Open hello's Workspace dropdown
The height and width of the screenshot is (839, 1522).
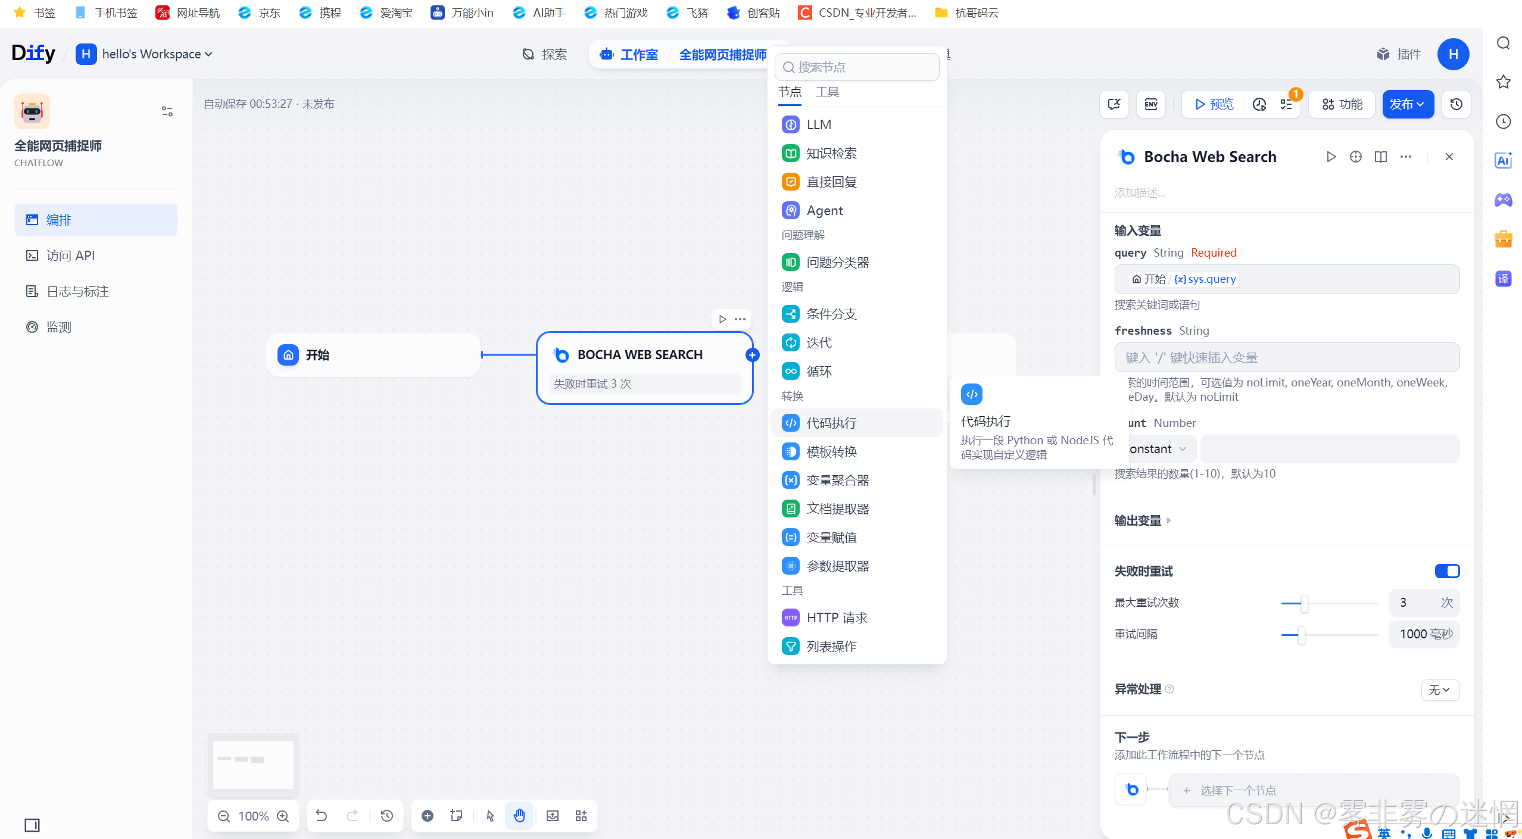click(145, 54)
